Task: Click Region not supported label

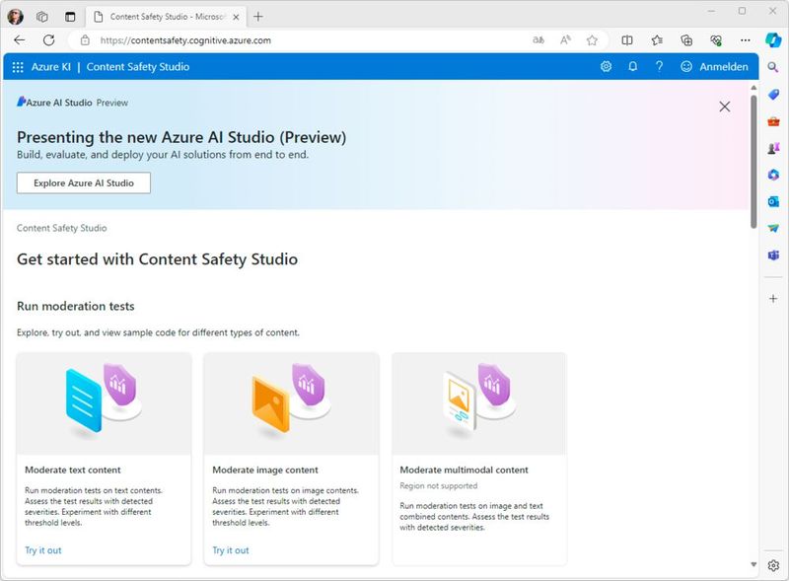Action: click(438, 486)
